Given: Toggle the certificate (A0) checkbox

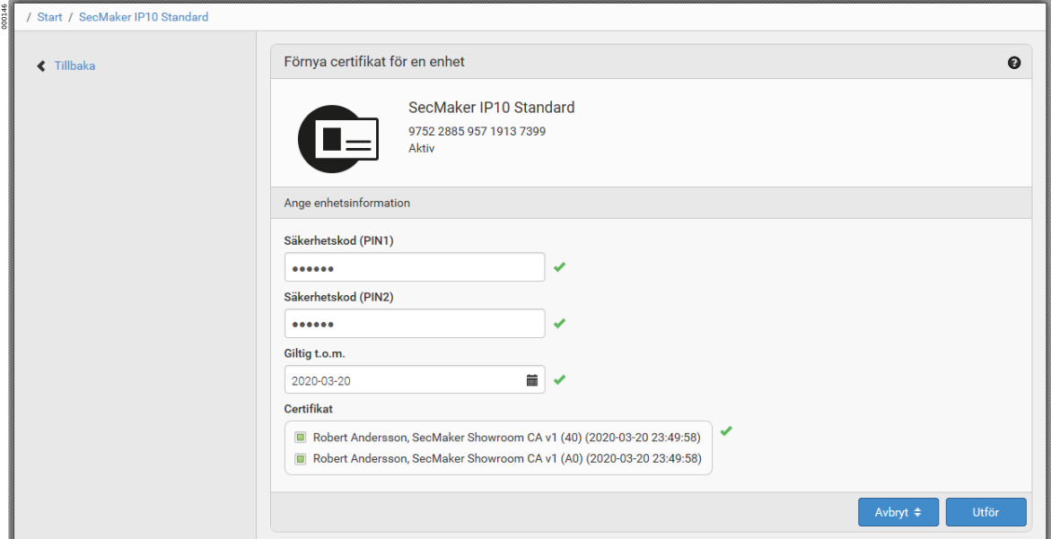Looking at the screenshot, I should 301,459.
